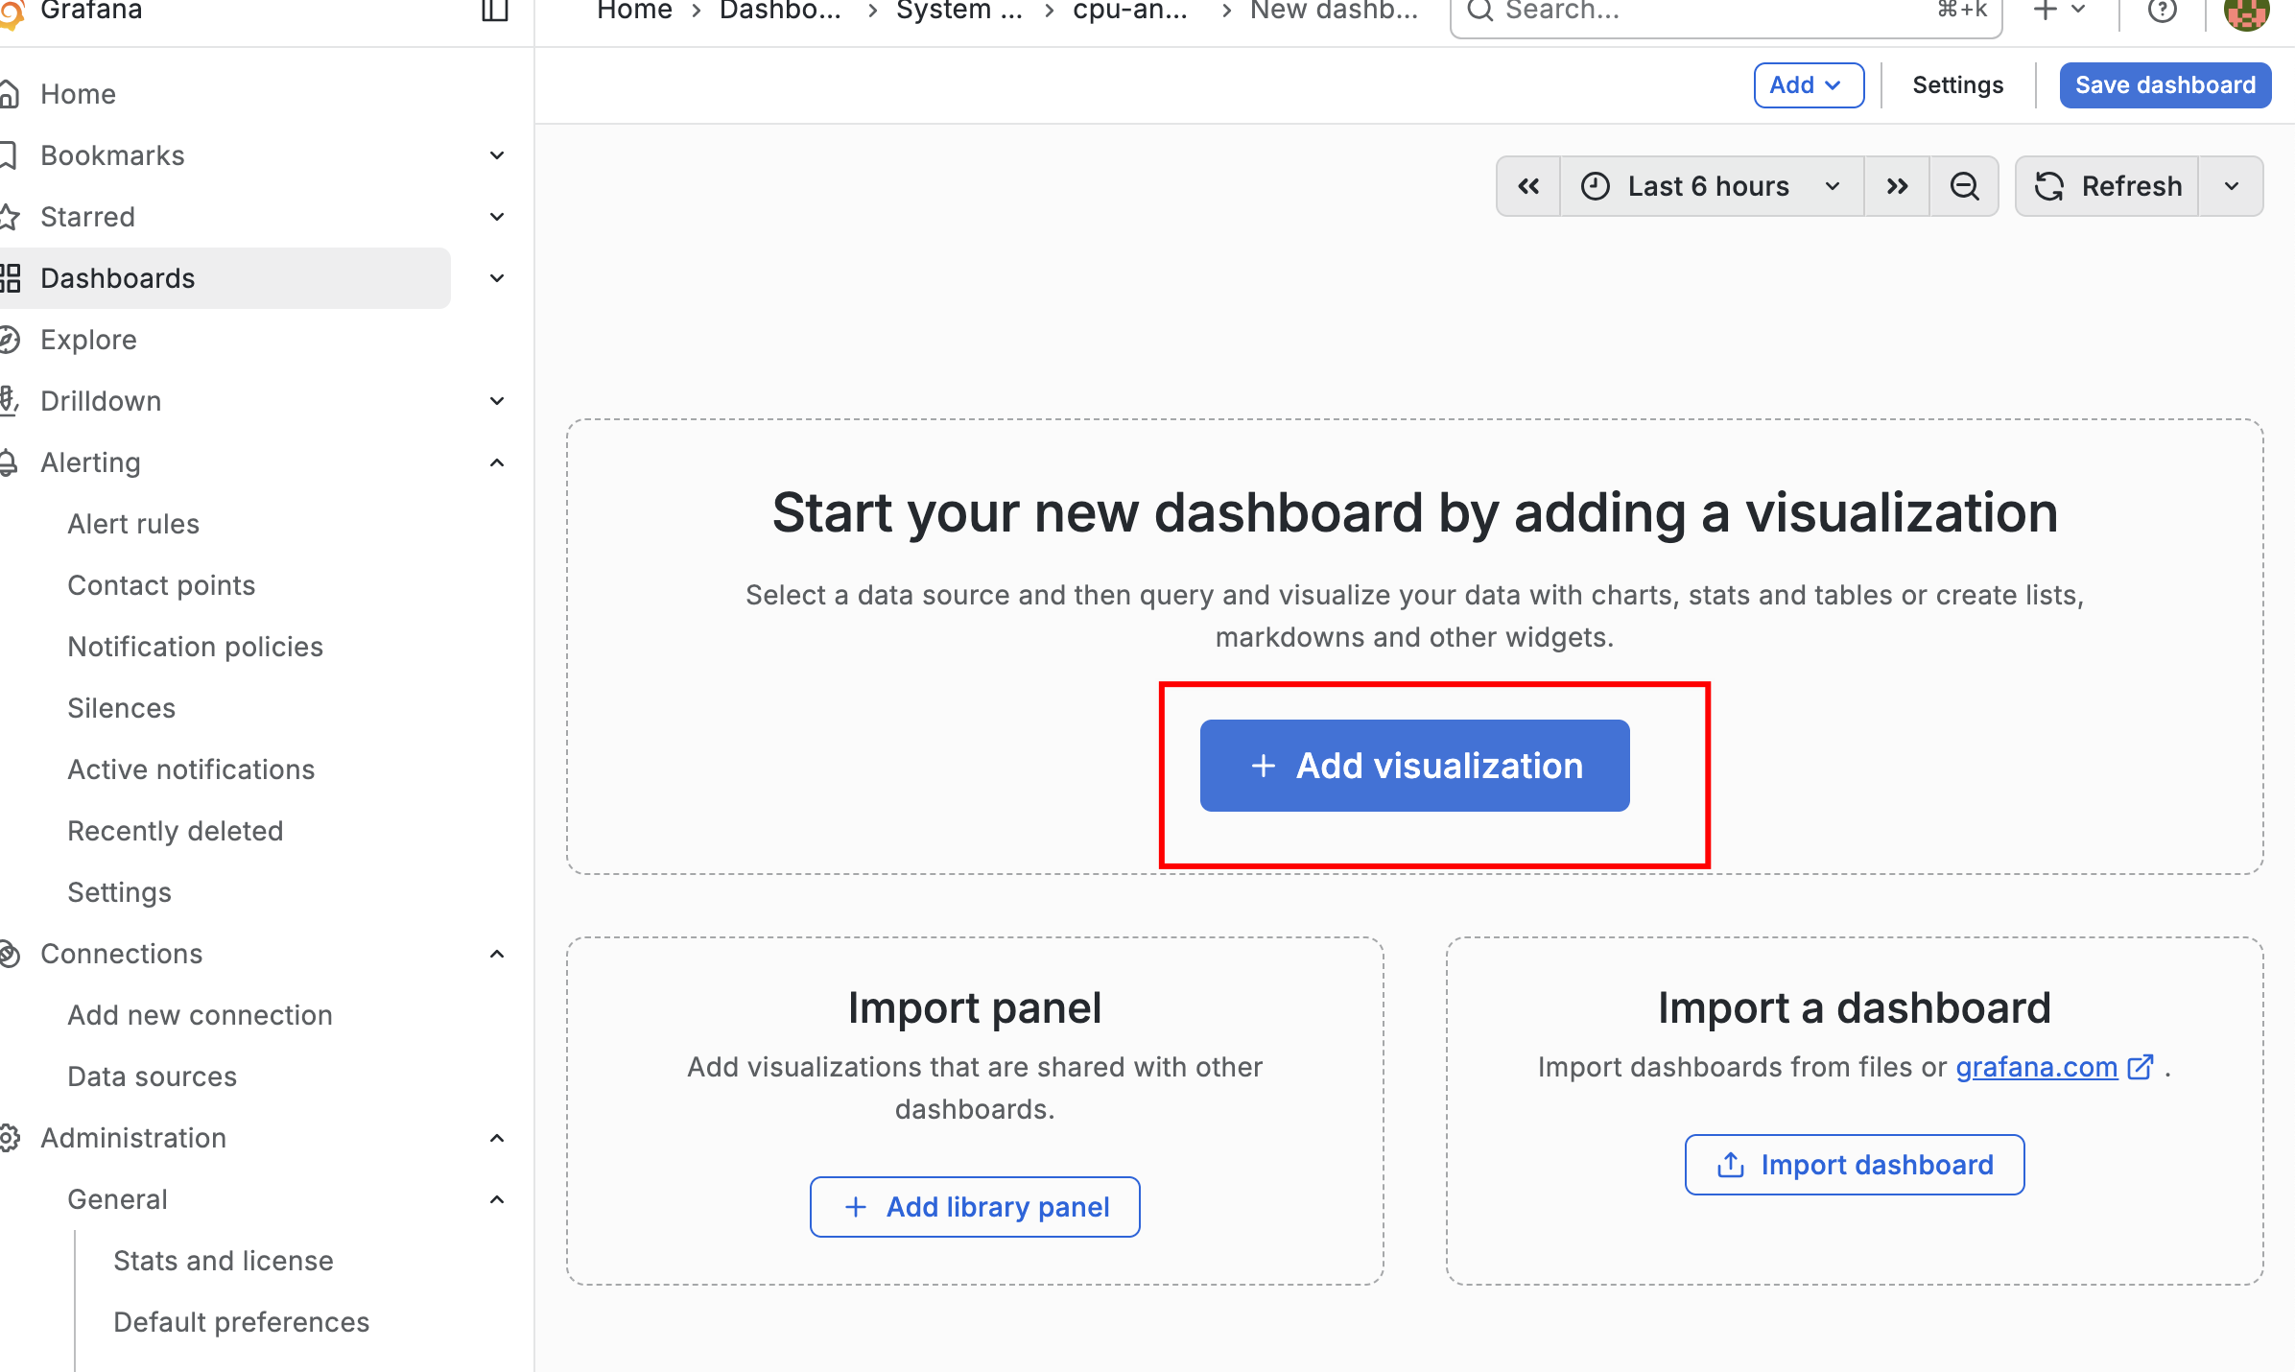2295x1372 pixels.
Task: Click the Add visualization button
Action: pyautogui.click(x=1414, y=766)
